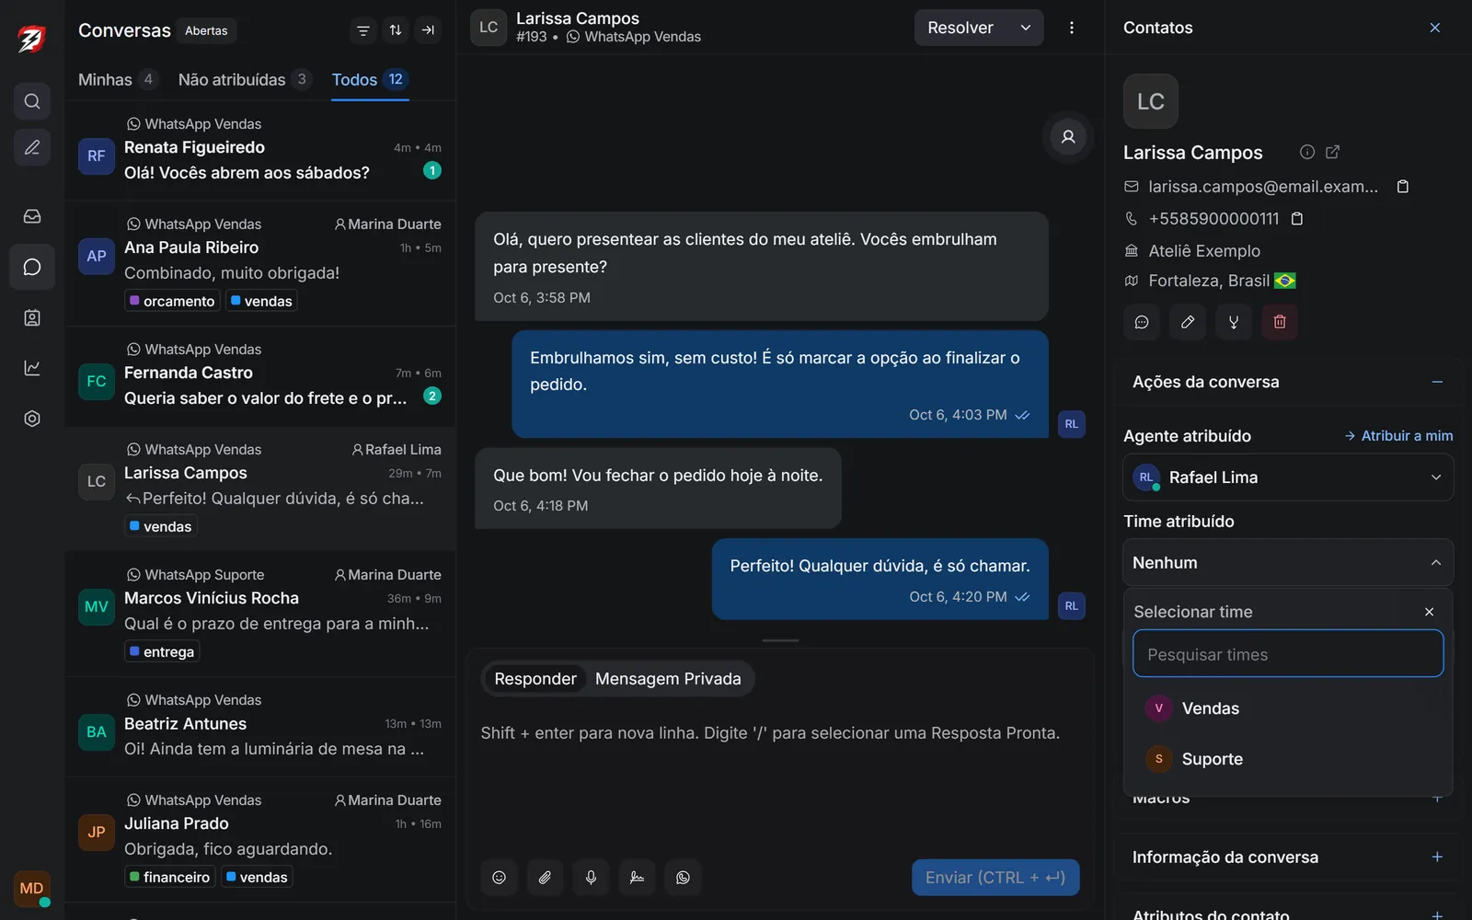Toggle the message signature icon
The image size is (1472, 920).
(x=637, y=878)
